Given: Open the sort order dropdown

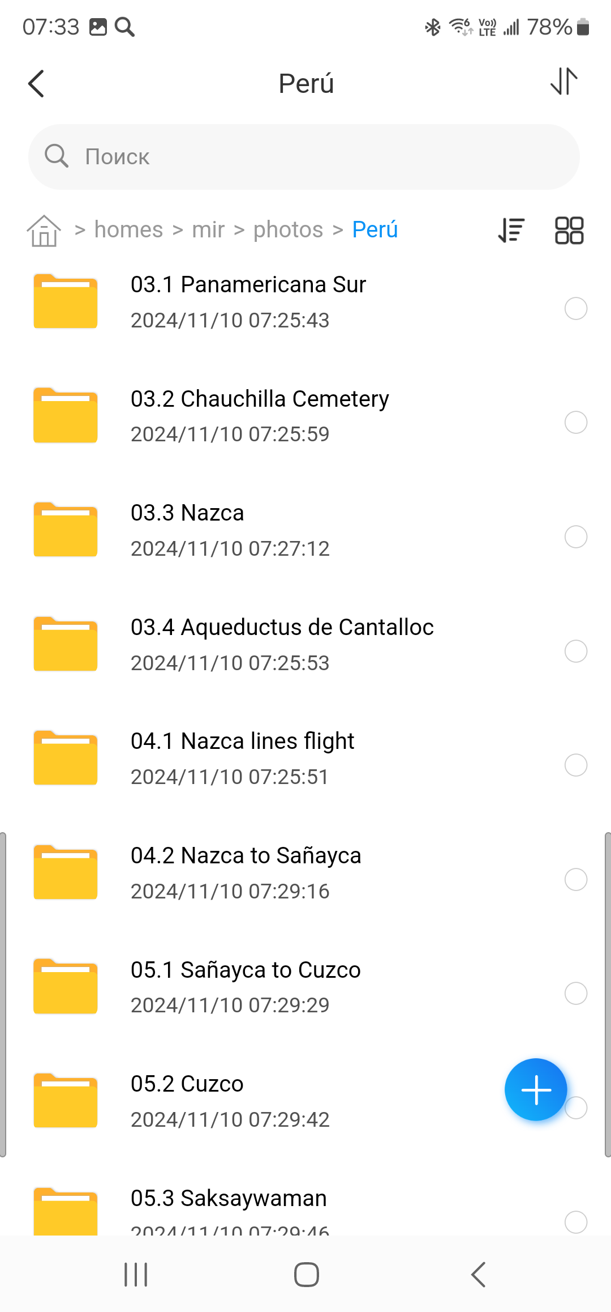Looking at the screenshot, I should (x=511, y=231).
